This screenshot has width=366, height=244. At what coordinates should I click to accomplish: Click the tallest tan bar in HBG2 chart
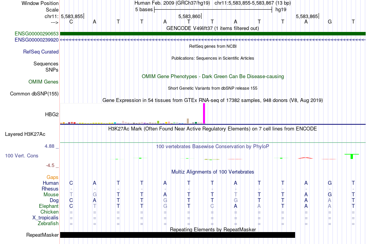(188, 121)
